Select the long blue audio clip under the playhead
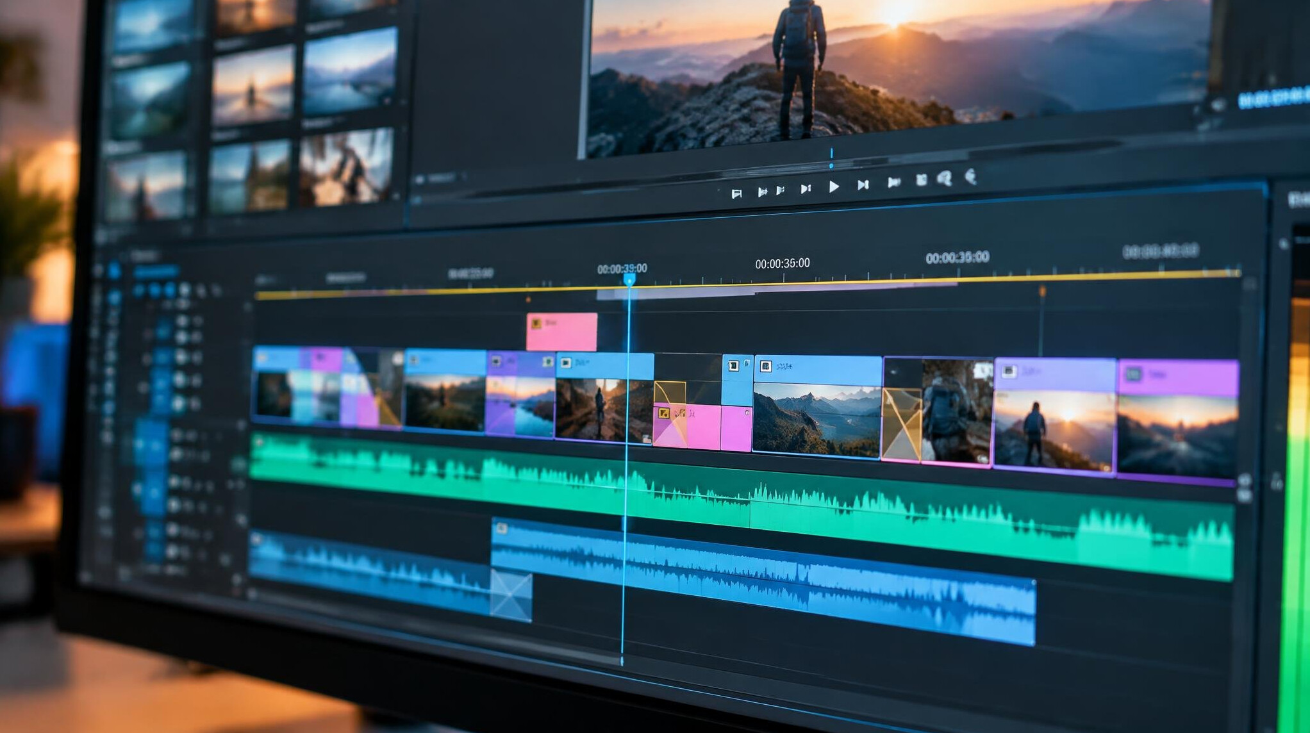 coord(763,581)
